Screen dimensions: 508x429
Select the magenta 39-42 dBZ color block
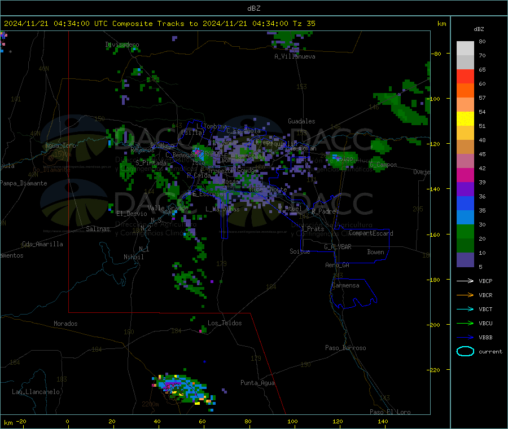465,175
